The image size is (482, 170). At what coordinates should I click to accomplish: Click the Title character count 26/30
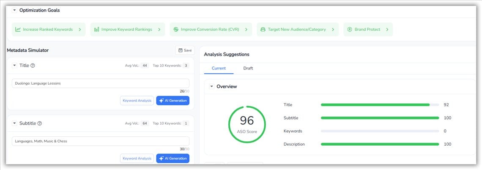[x=185, y=91]
